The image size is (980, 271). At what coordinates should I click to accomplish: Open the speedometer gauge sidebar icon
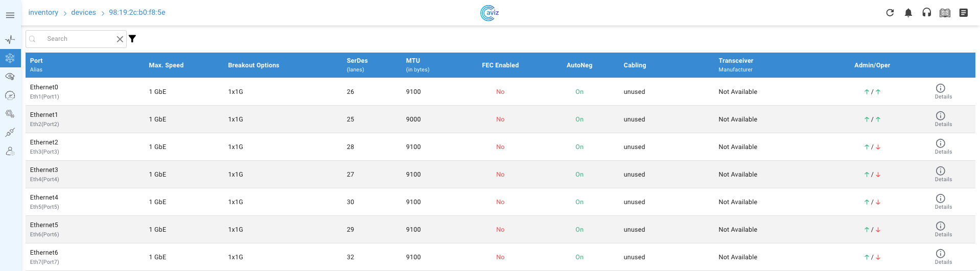click(x=10, y=95)
